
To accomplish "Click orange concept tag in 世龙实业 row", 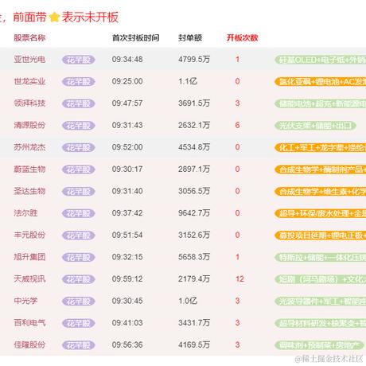I will pos(321,82).
